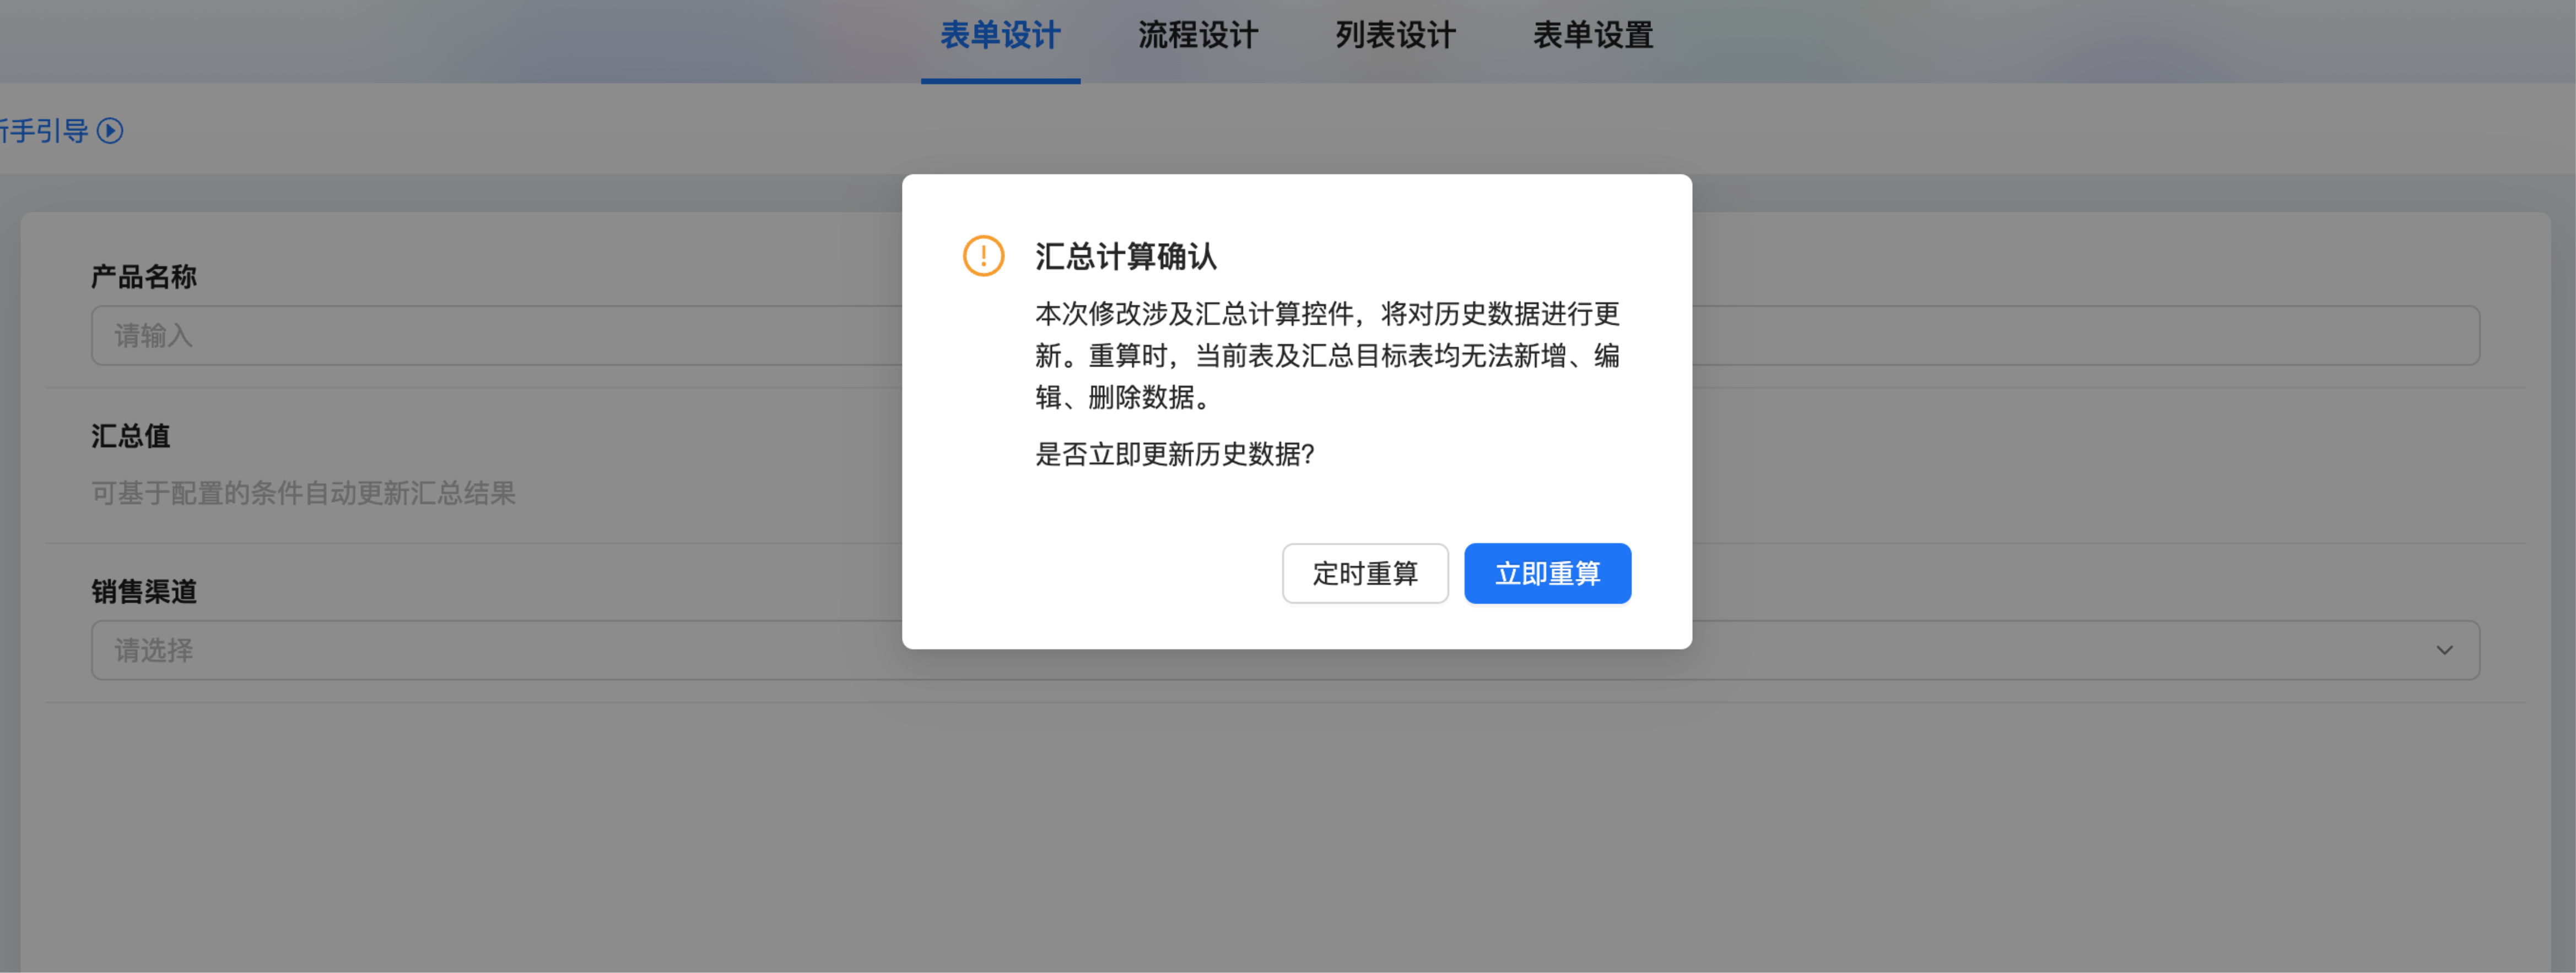This screenshot has height=973, width=2576.
Task: Expand the 销售渠道 dropdown chevron
Action: pyautogui.click(x=2444, y=651)
